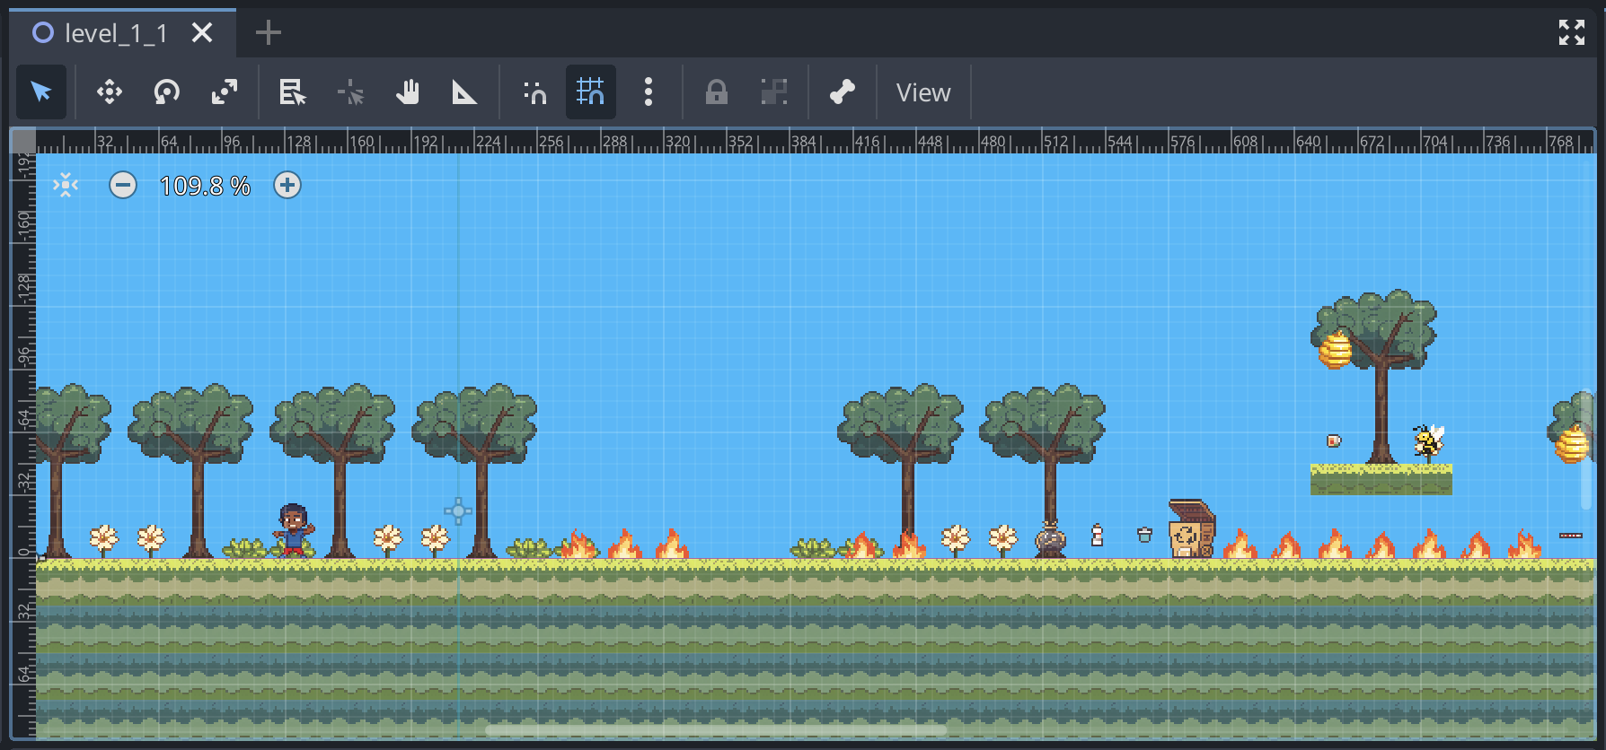Toggle grid snapping button
Viewport: 1606px width, 750px height.
590,92
